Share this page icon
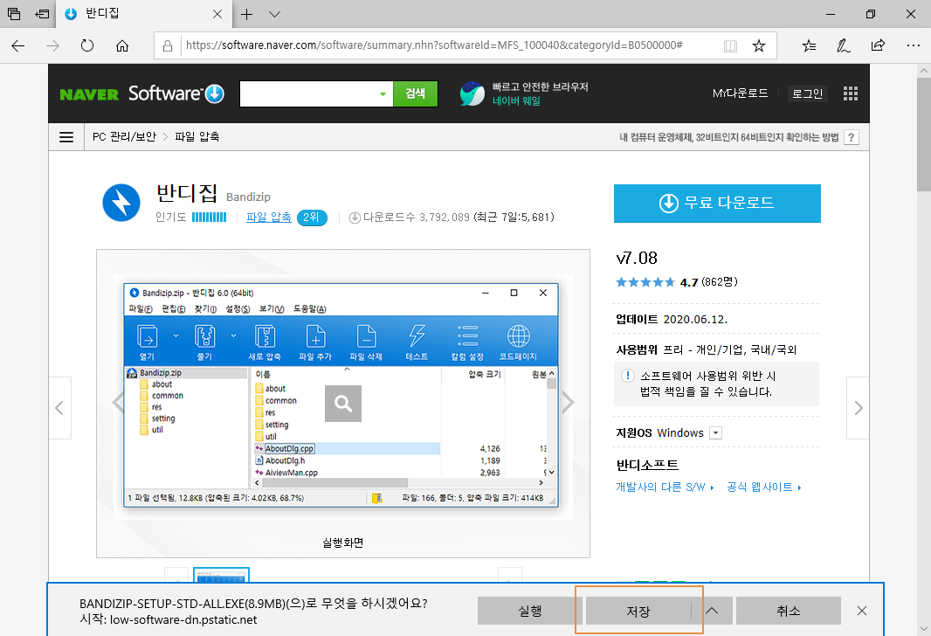This screenshot has height=636, width=931. (x=878, y=45)
